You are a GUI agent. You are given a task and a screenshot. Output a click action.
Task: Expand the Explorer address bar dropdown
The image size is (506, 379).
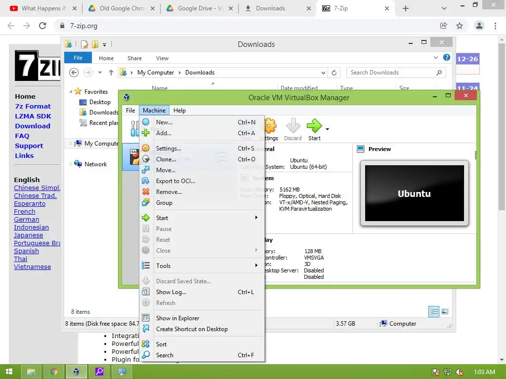pos(323,73)
